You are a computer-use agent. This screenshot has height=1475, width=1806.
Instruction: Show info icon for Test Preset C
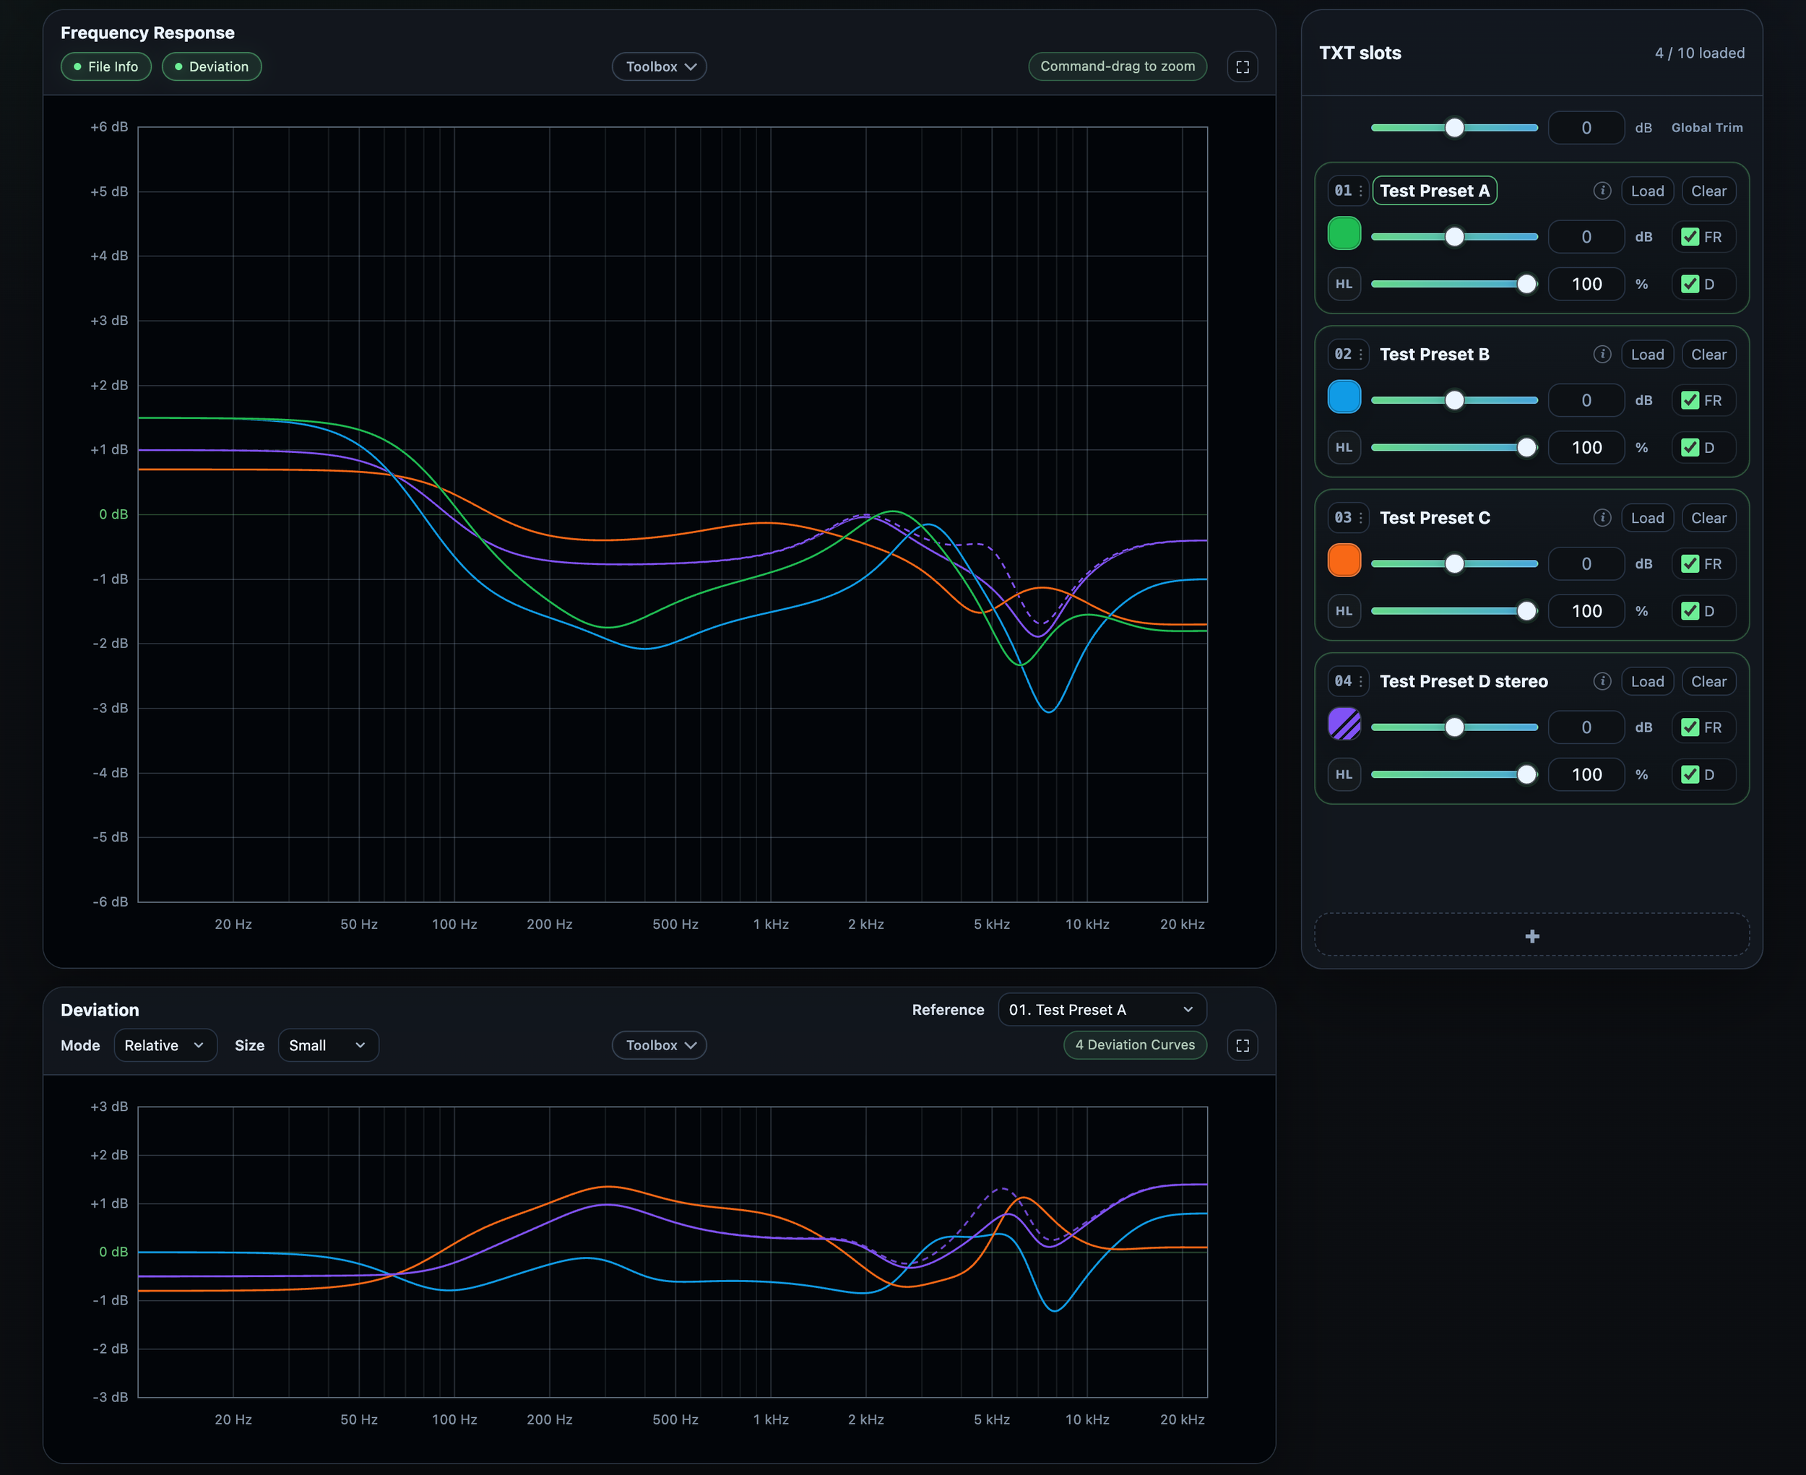(1602, 519)
